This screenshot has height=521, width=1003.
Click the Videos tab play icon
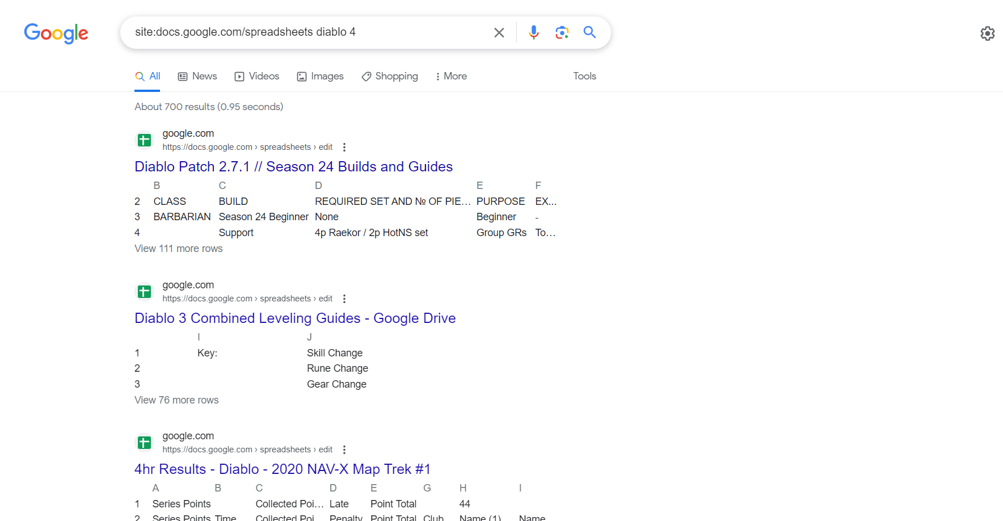[x=239, y=77]
